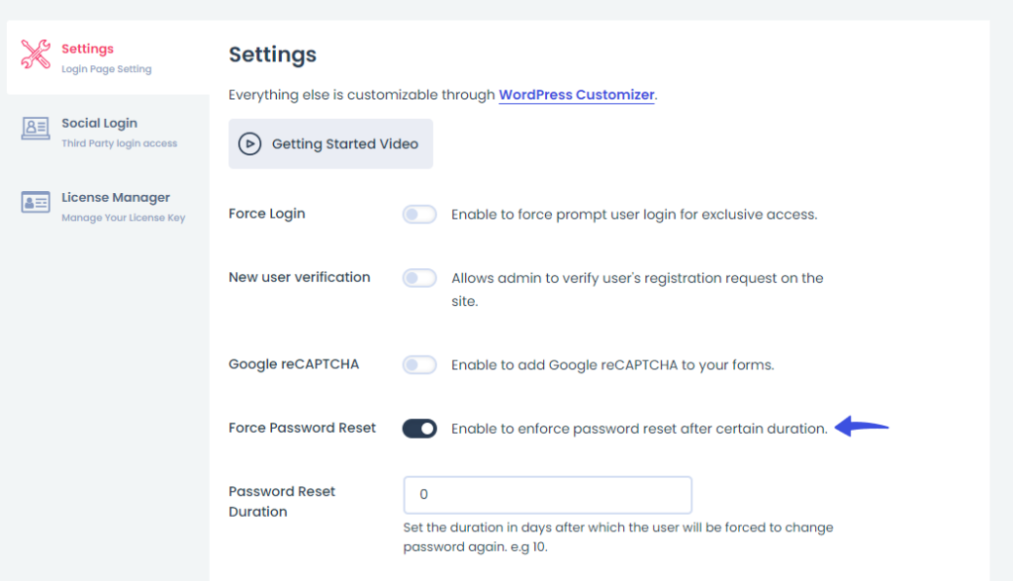Enable Google reCAPTCHA toggle

pos(419,364)
